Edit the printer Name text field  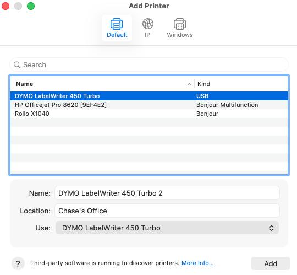point(167,193)
